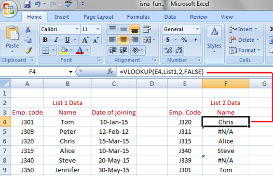The width and height of the screenshot is (273, 176).
Task: Align text to the left
Action: coord(112,40)
